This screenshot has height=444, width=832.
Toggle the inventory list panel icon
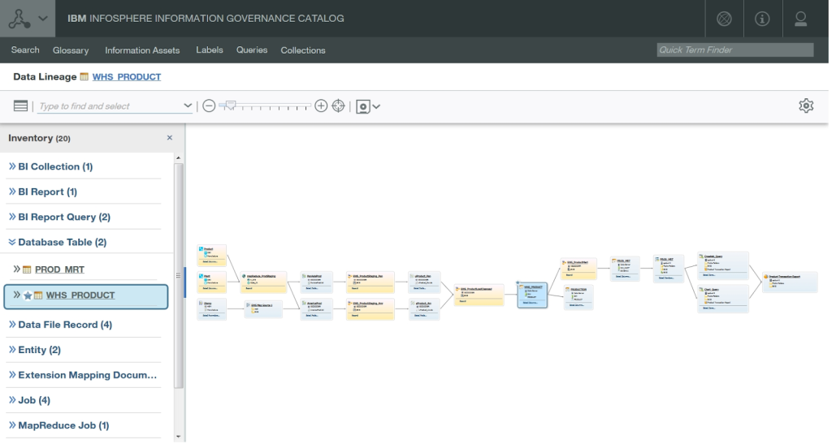[x=20, y=106]
